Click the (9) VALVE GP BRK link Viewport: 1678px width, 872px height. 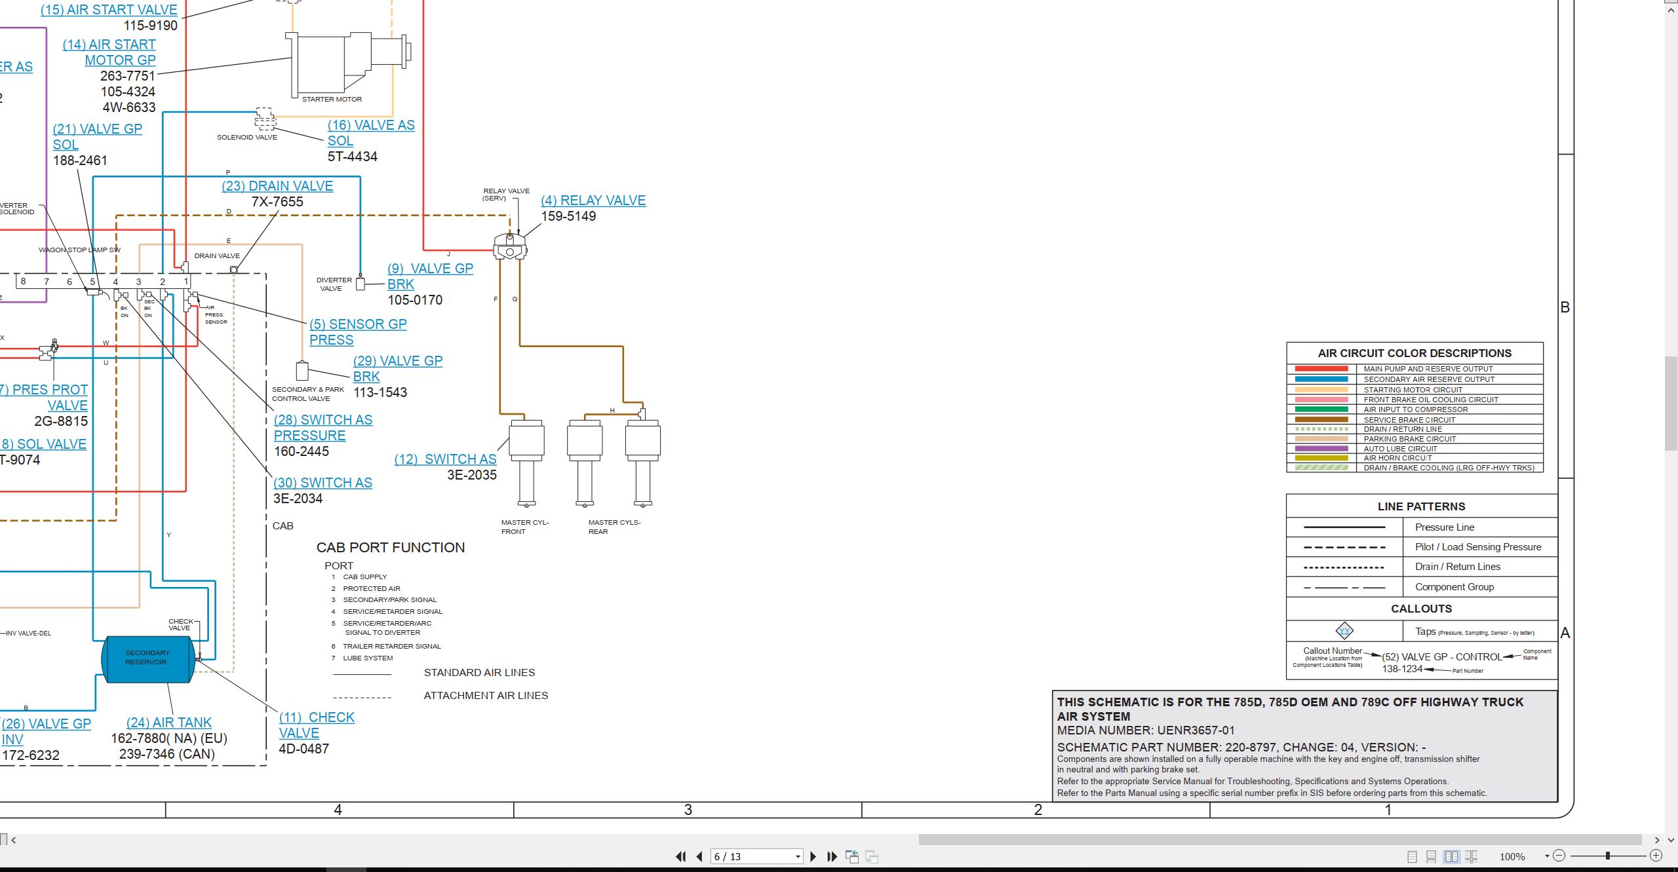[430, 276]
